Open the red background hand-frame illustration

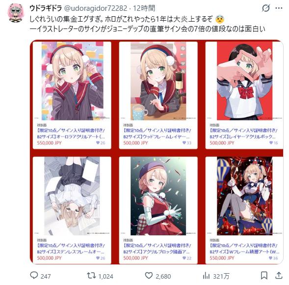point(244,81)
